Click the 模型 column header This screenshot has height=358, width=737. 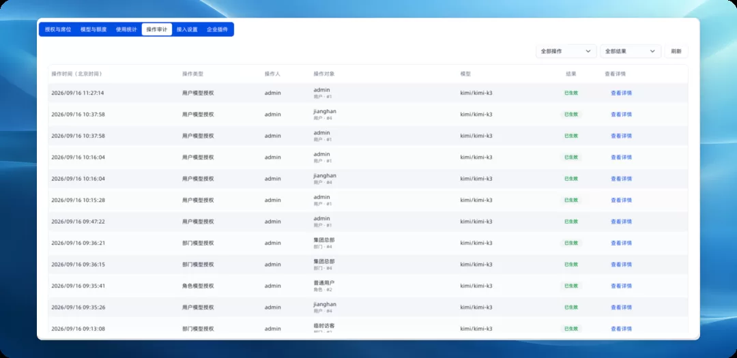click(465, 74)
